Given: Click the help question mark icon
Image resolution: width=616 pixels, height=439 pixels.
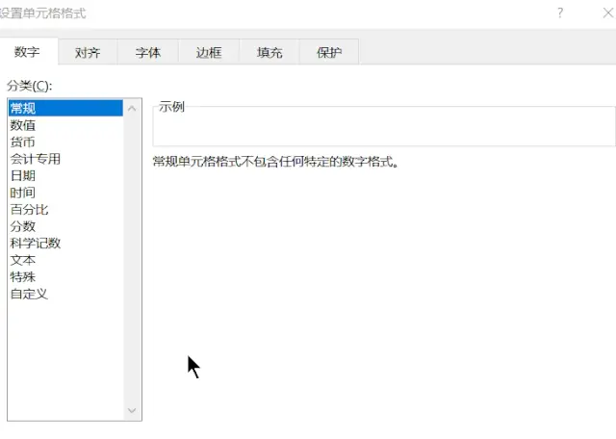Looking at the screenshot, I should [x=560, y=13].
